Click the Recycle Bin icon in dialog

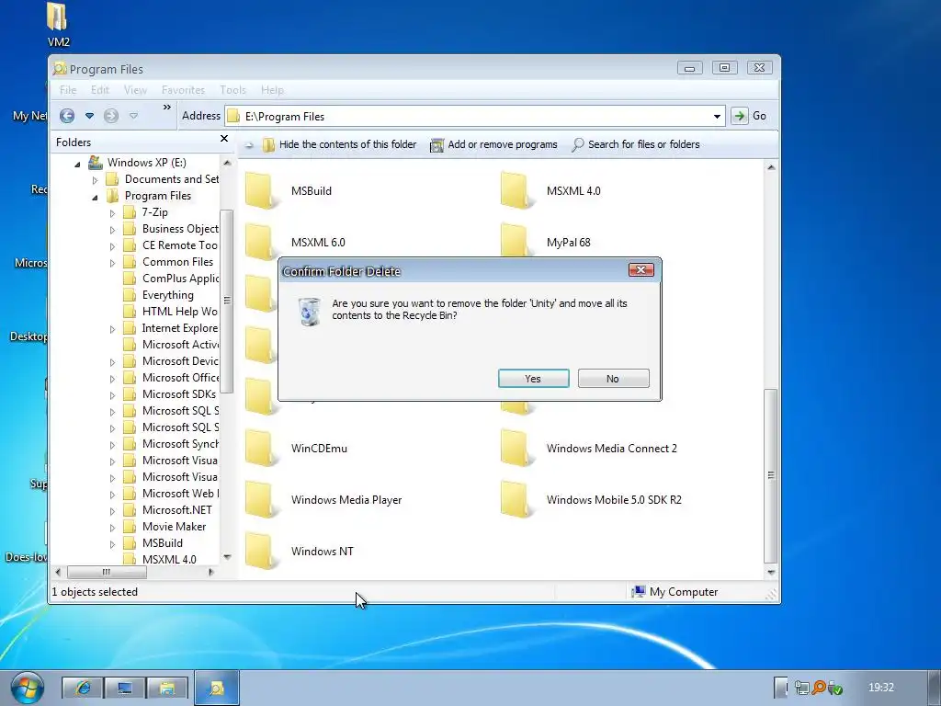coord(310,311)
